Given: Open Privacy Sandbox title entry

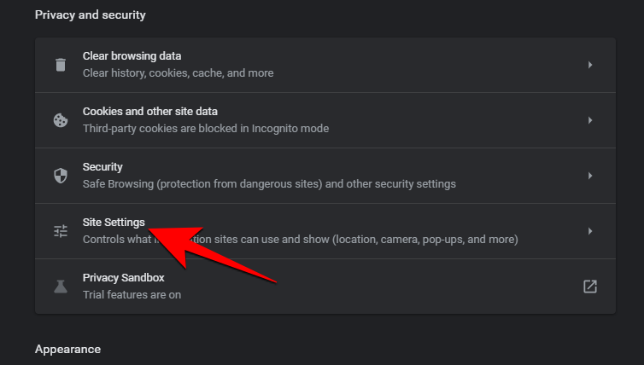Looking at the screenshot, I should [123, 278].
